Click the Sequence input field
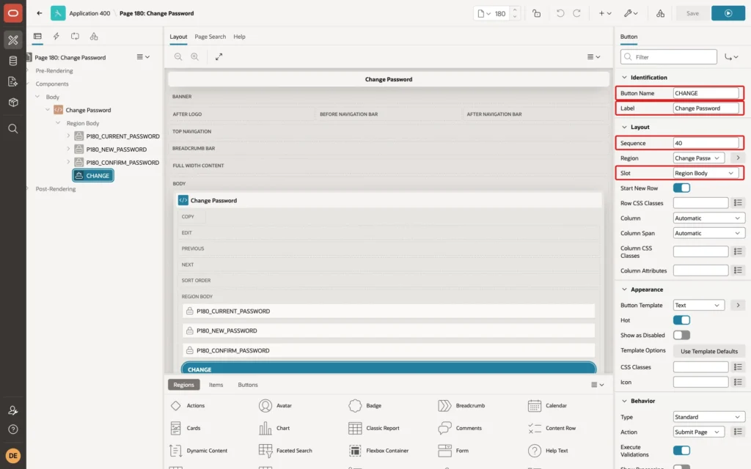The image size is (751, 469). 706,143
